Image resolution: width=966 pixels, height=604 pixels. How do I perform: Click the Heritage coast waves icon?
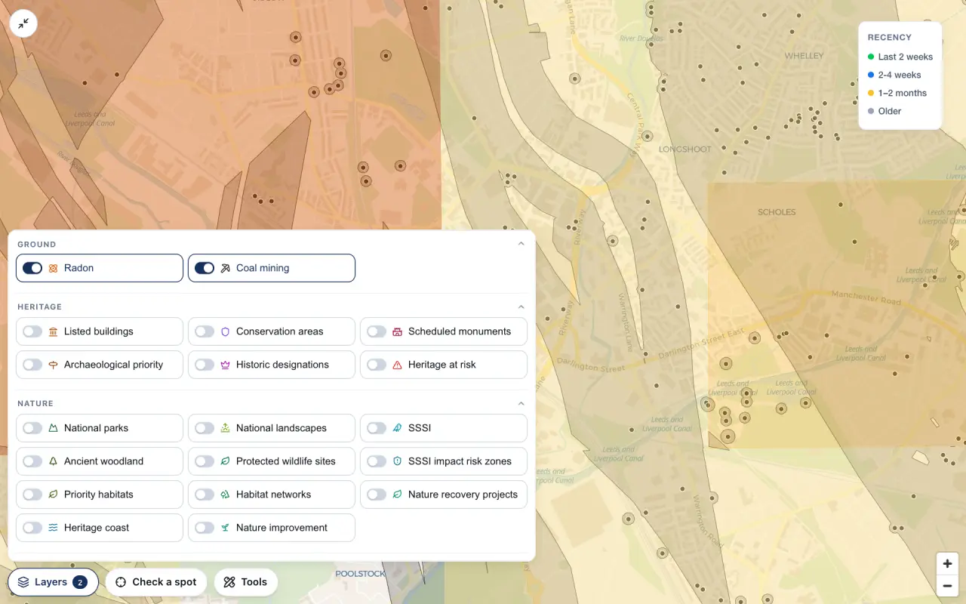coord(53,528)
